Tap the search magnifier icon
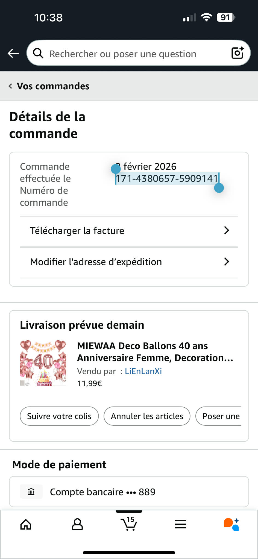Screen dimensions: 258x559 [38, 53]
